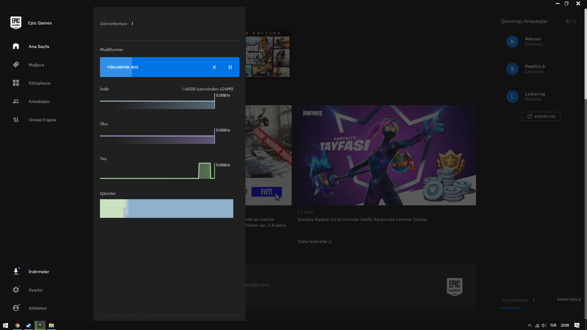The height and width of the screenshot is (330, 587).
Task: Click the SOSYAL'İ AÇ button
Action: point(541,116)
